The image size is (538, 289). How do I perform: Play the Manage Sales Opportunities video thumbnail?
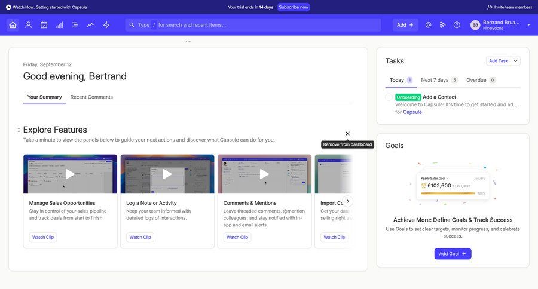pyautogui.click(x=70, y=174)
